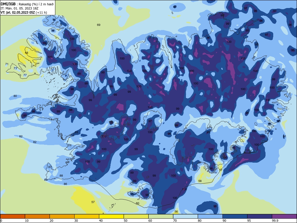Select the orange 10–20 legend swatch
Screen dimensions: 297x223
click(37, 216)
